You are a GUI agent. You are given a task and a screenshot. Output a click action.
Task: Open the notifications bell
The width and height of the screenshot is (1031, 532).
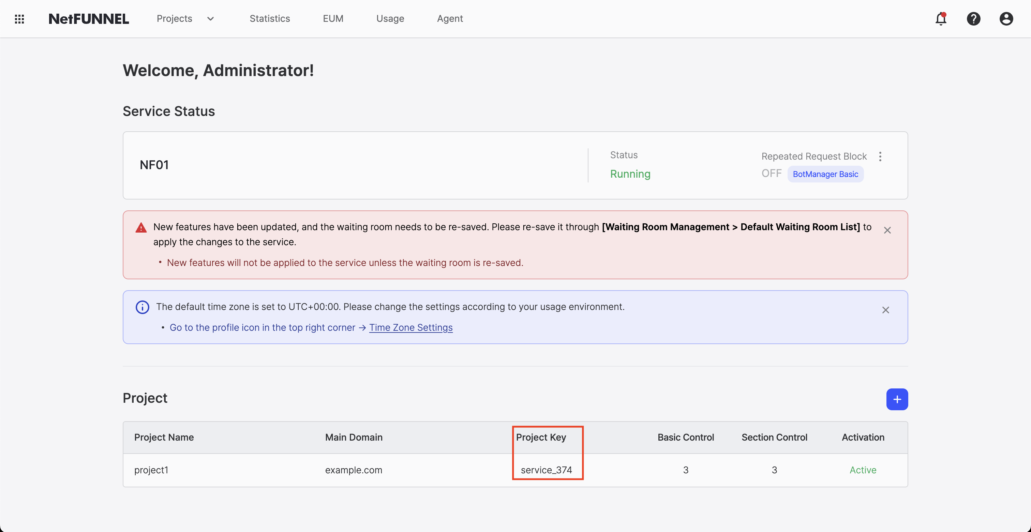click(x=941, y=19)
